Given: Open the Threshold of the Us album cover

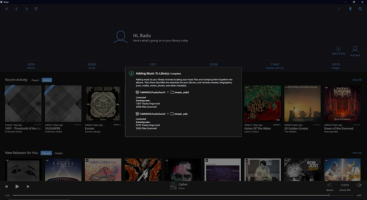Looking at the screenshot, I should (23, 103).
